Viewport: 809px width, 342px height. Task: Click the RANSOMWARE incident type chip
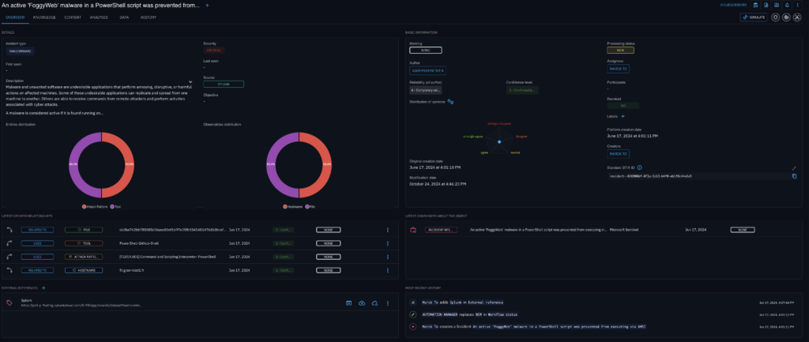[21, 51]
